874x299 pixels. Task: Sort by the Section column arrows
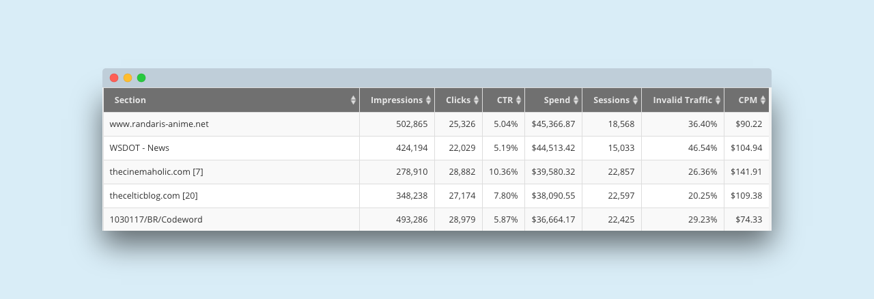pyautogui.click(x=353, y=100)
